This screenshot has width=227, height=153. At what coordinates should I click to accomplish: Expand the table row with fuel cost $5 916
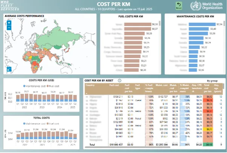(x=87, y=104)
